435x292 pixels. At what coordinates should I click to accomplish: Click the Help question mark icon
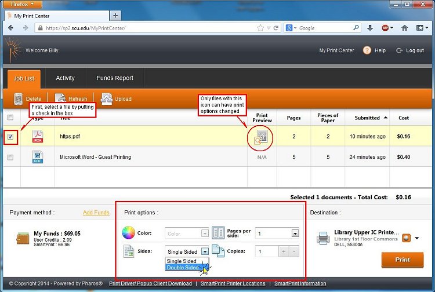[x=367, y=50]
